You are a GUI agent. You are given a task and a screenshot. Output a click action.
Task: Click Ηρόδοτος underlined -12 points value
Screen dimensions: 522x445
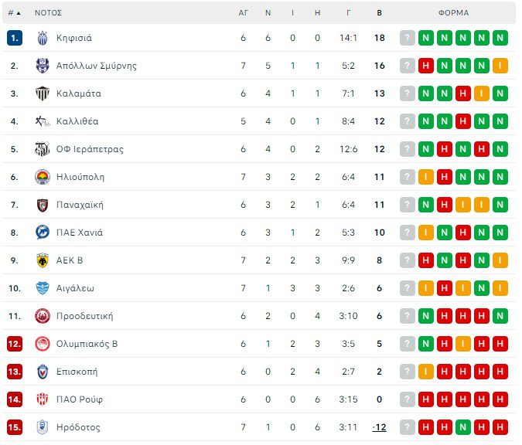tap(379, 427)
